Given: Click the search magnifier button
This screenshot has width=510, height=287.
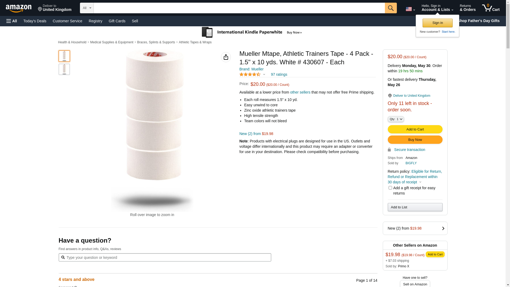Looking at the screenshot, I should click(390, 8).
